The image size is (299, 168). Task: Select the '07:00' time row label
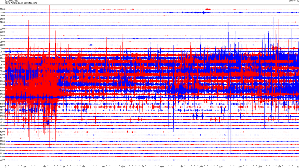(2, 55)
